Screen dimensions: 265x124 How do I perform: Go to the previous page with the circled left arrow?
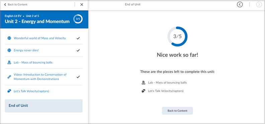[240, 5]
